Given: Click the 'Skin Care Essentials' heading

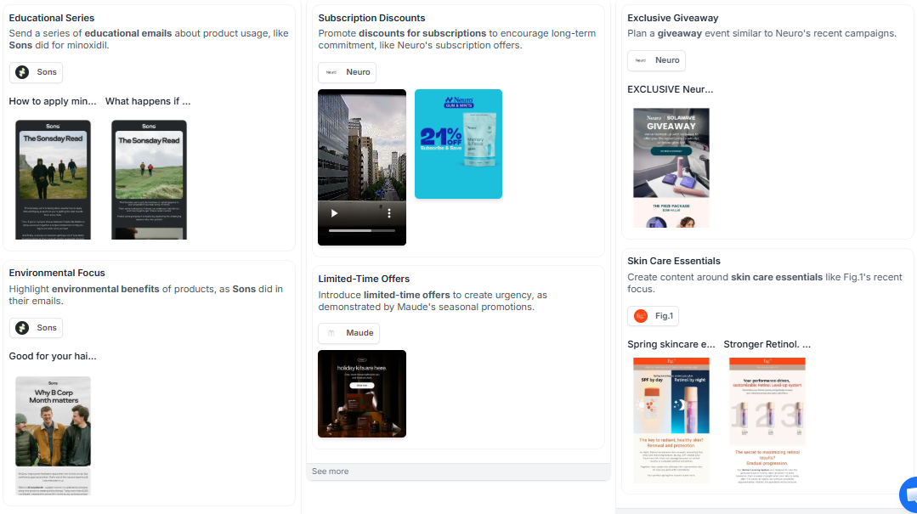Looking at the screenshot, I should (674, 262).
